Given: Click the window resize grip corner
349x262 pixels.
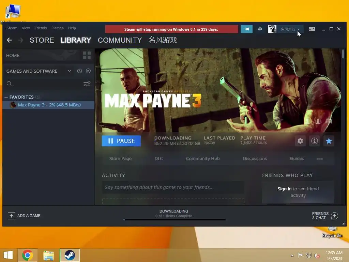Looking at the screenshot, I should [x=344, y=223].
